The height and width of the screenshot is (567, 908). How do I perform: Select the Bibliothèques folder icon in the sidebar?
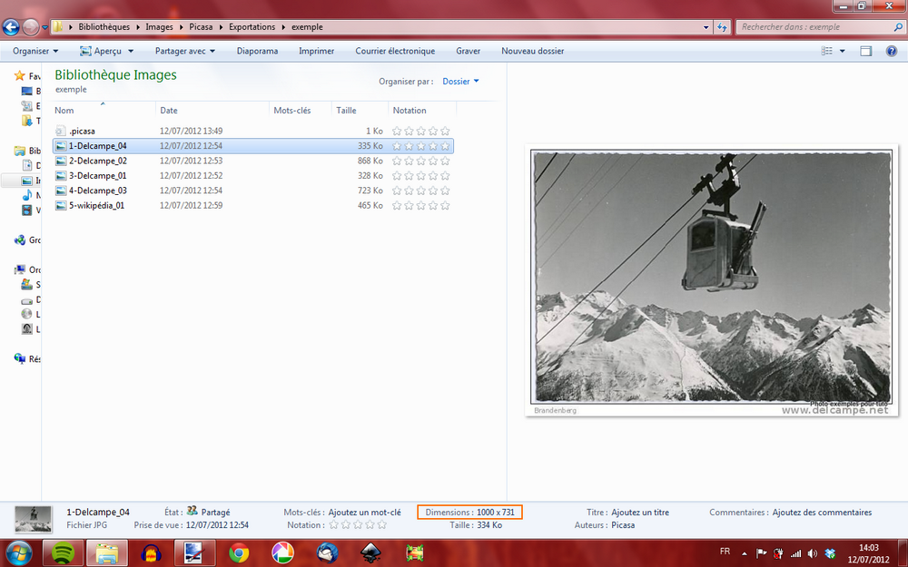click(x=20, y=151)
